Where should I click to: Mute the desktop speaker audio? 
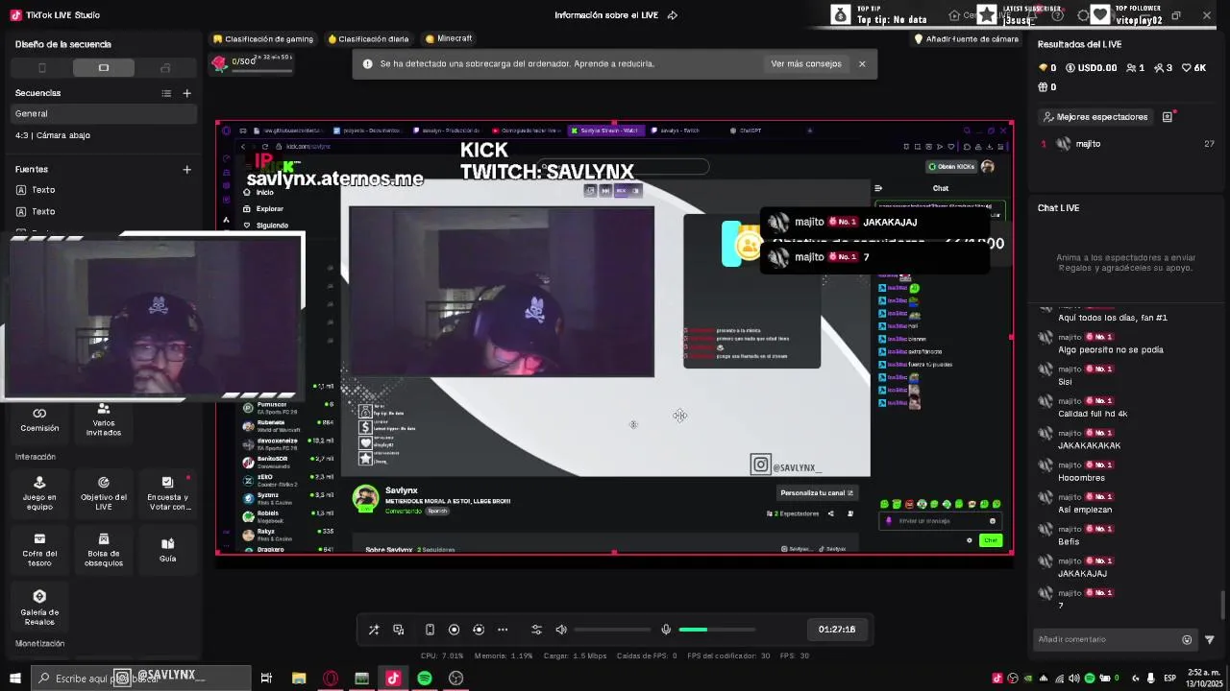(561, 630)
